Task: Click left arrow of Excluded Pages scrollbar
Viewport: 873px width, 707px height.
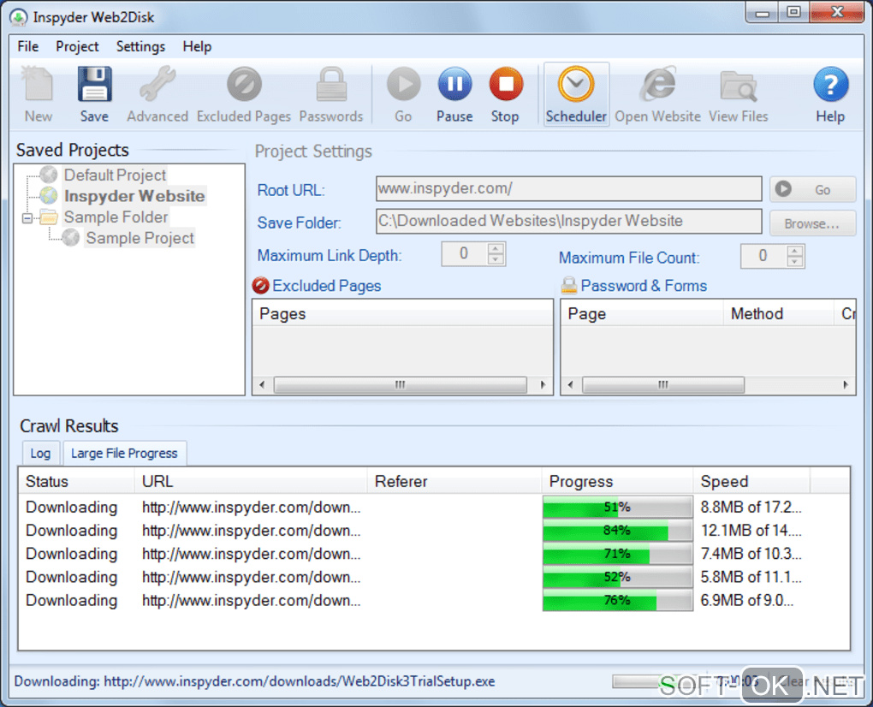Action: click(x=262, y=384)
